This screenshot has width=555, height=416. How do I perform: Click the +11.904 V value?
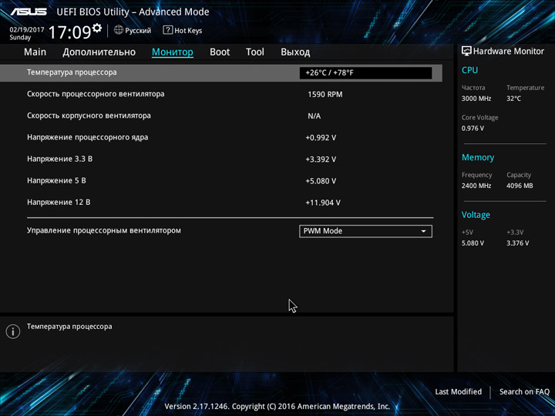tap(323, 203)
